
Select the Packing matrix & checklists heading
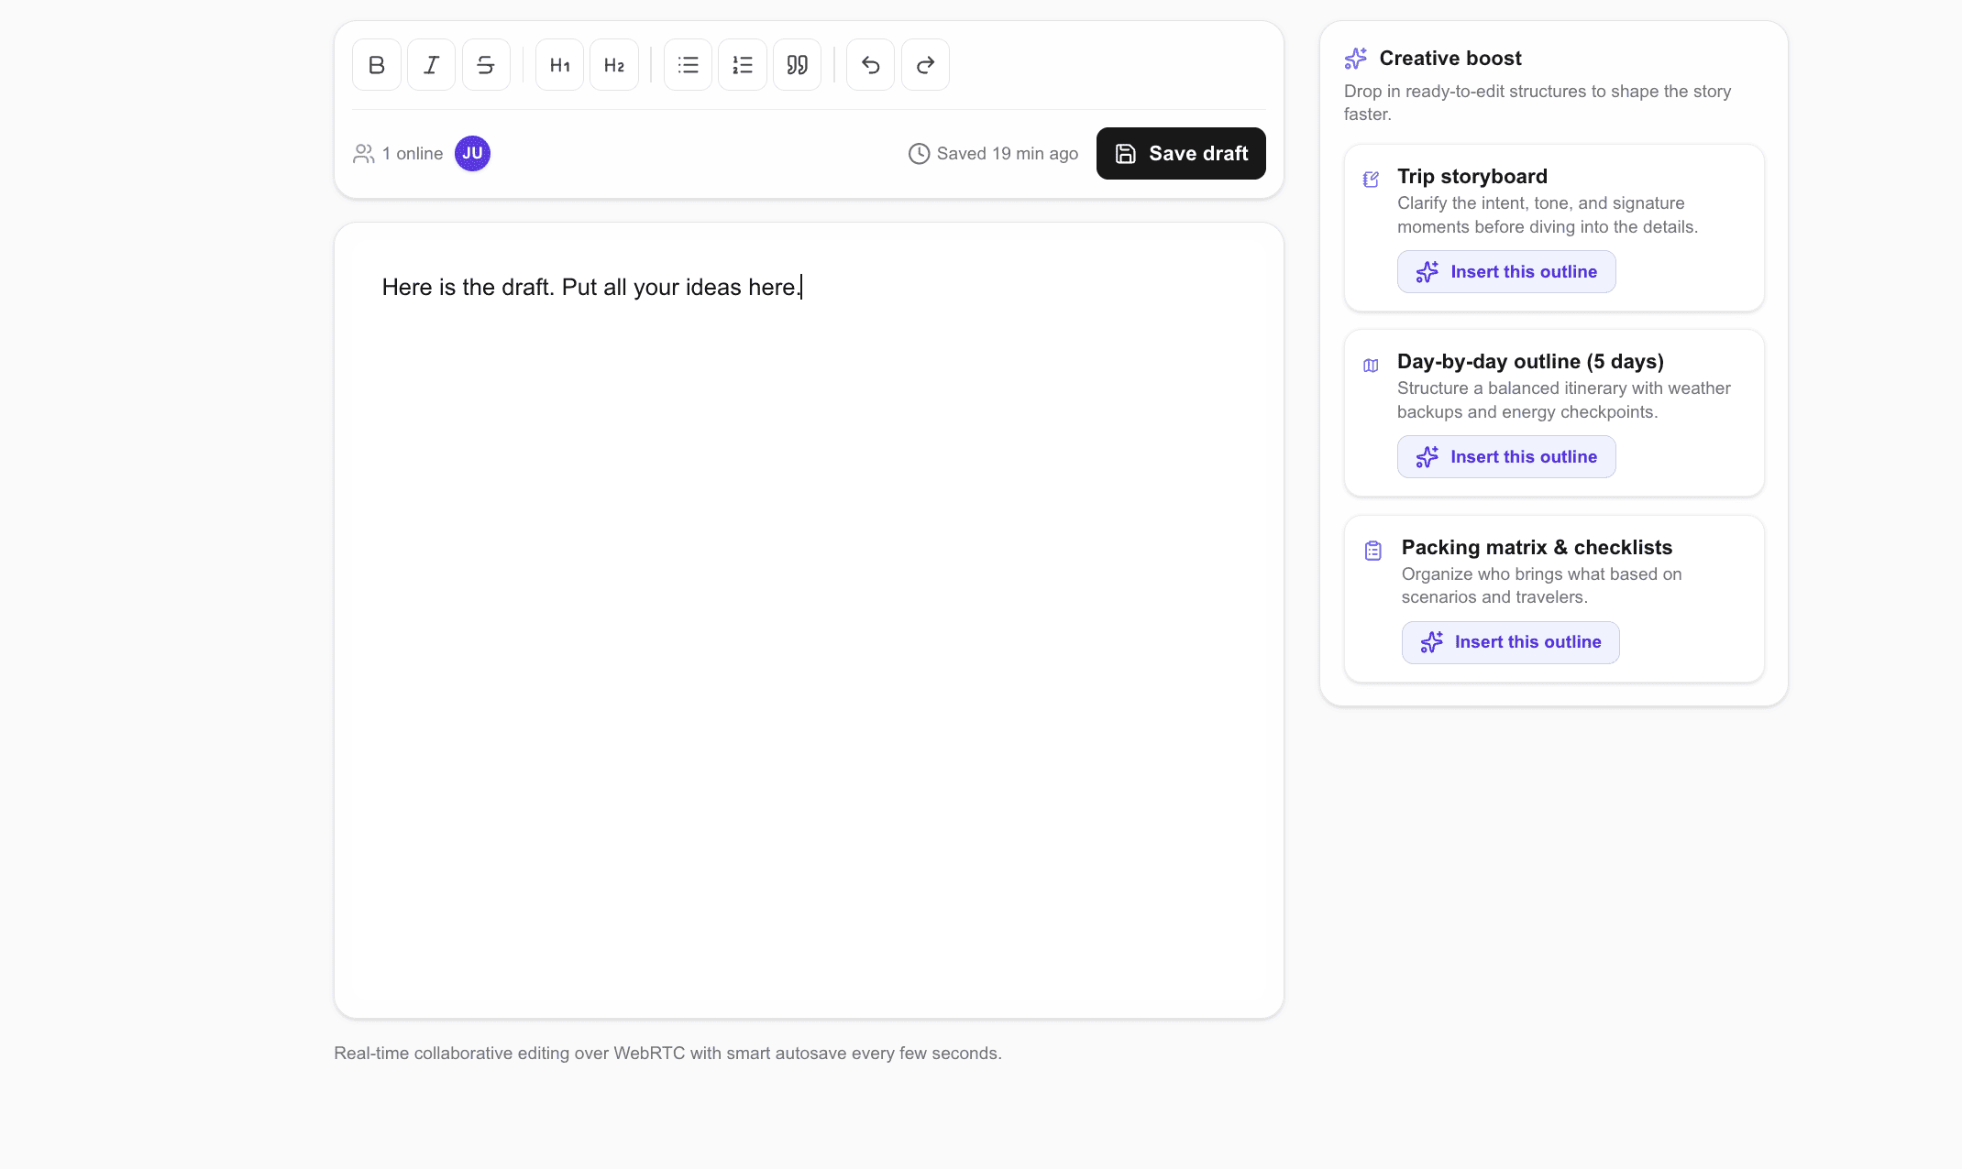[x=1537, y=548]
